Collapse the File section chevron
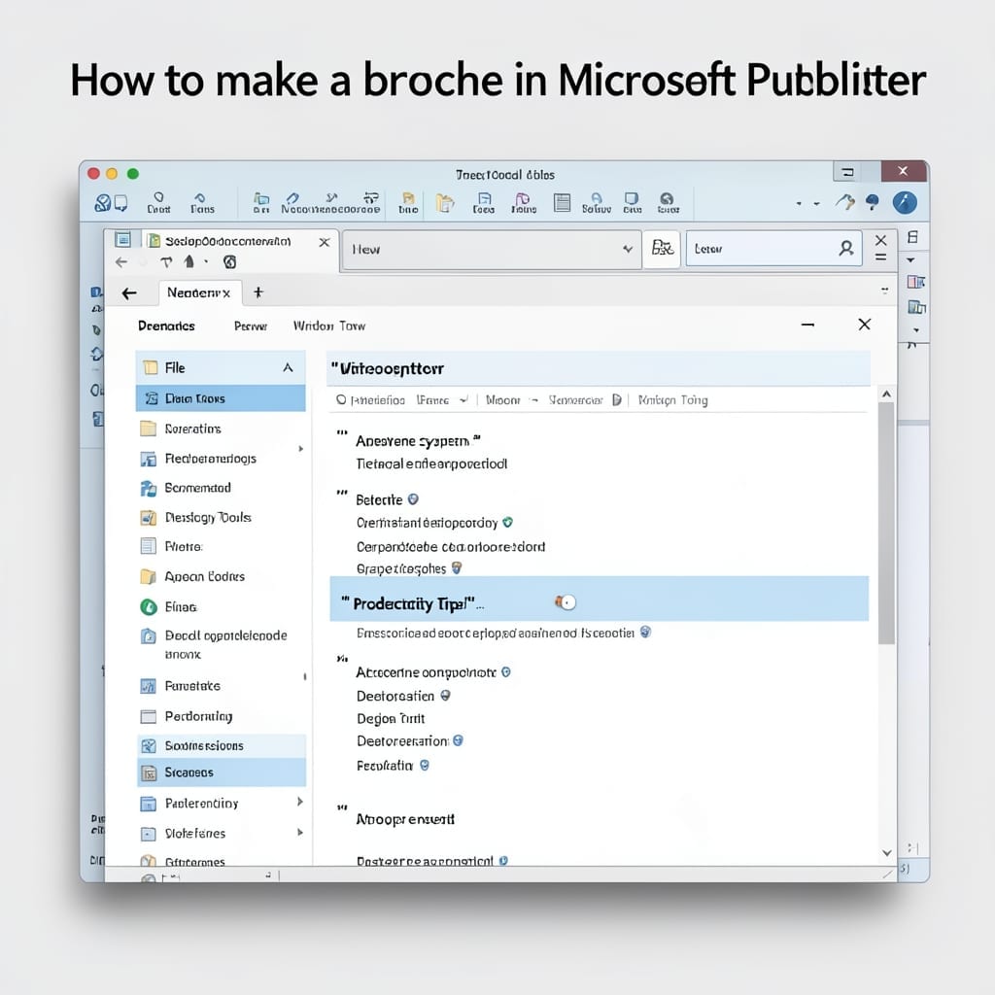Image resolution: width=995 pixels, height=995 pixels. point(288,367)
